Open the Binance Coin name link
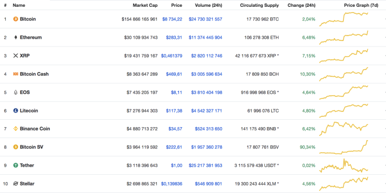This screenshot has width=386, height=193. 35,129
